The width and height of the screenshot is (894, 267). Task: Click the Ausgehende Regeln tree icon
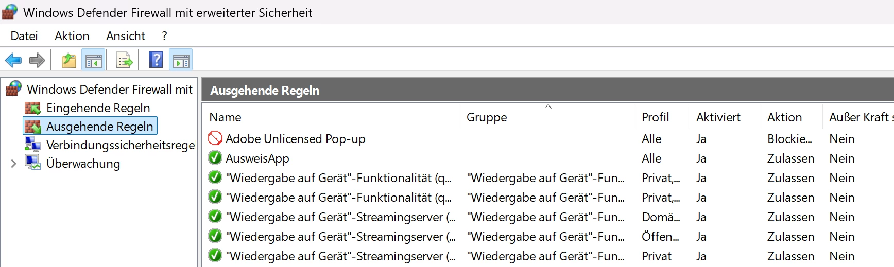(x=33, y=127)
